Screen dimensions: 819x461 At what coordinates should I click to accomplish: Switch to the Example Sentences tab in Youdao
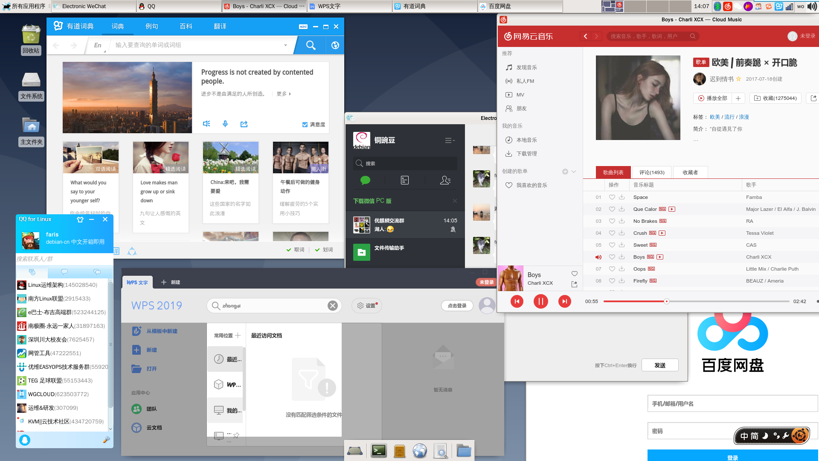(x=152, y=26)
